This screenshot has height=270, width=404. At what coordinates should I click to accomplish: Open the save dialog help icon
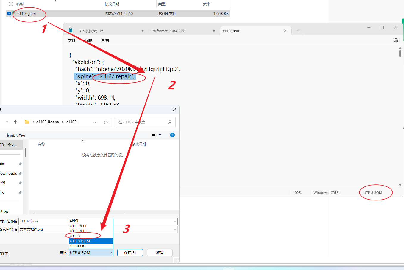(x=172, y=135)
